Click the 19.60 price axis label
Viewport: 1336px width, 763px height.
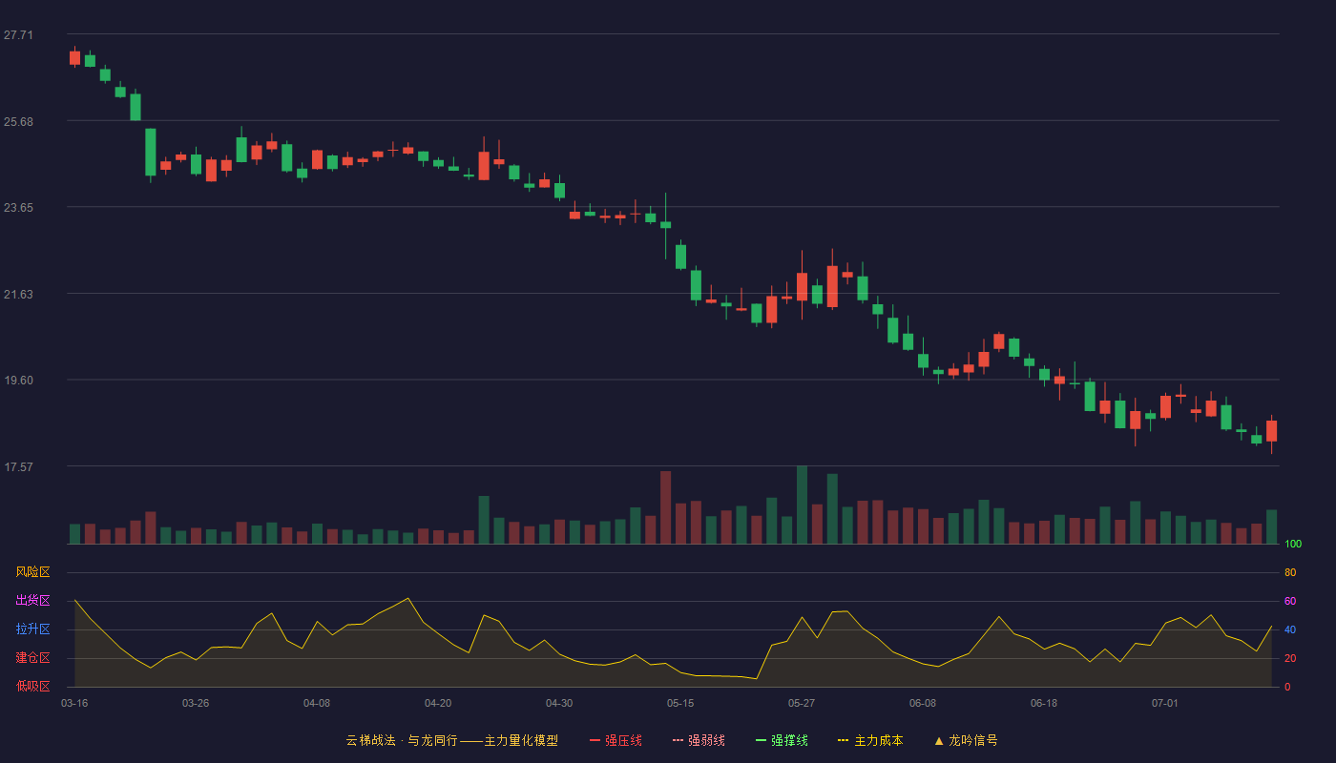point(18,381)
